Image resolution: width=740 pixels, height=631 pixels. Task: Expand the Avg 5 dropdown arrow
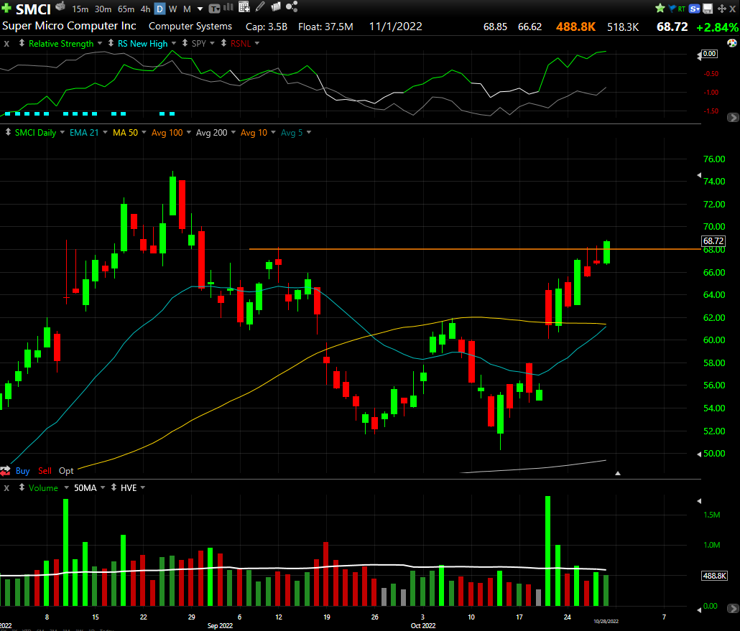click(309, 133)
